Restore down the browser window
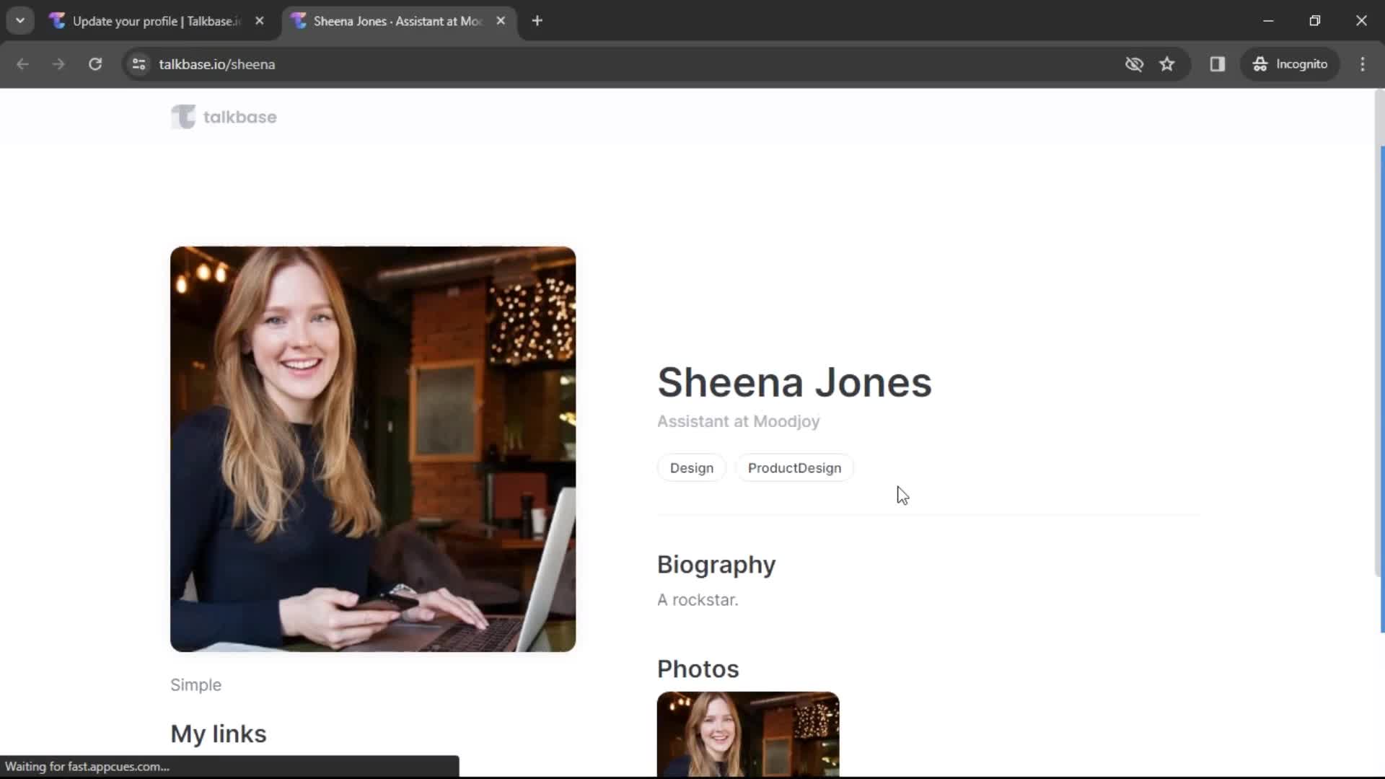 pyautogui.click(x=1315, y=21)
